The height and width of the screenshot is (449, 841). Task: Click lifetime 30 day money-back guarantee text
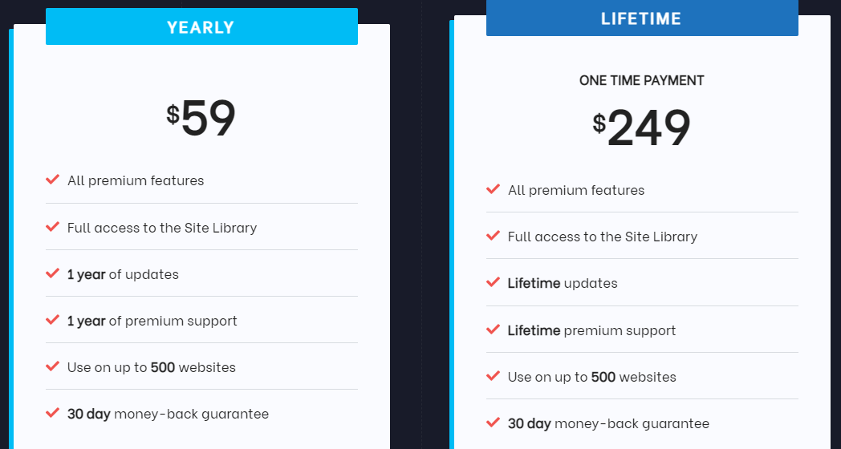608,424
